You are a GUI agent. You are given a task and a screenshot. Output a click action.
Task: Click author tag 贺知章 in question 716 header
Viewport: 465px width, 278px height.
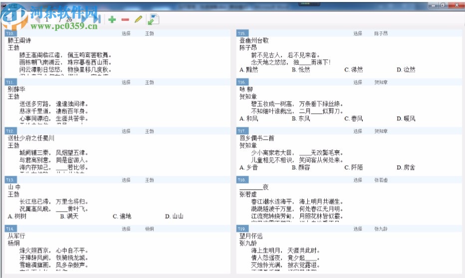click(381, 82)
